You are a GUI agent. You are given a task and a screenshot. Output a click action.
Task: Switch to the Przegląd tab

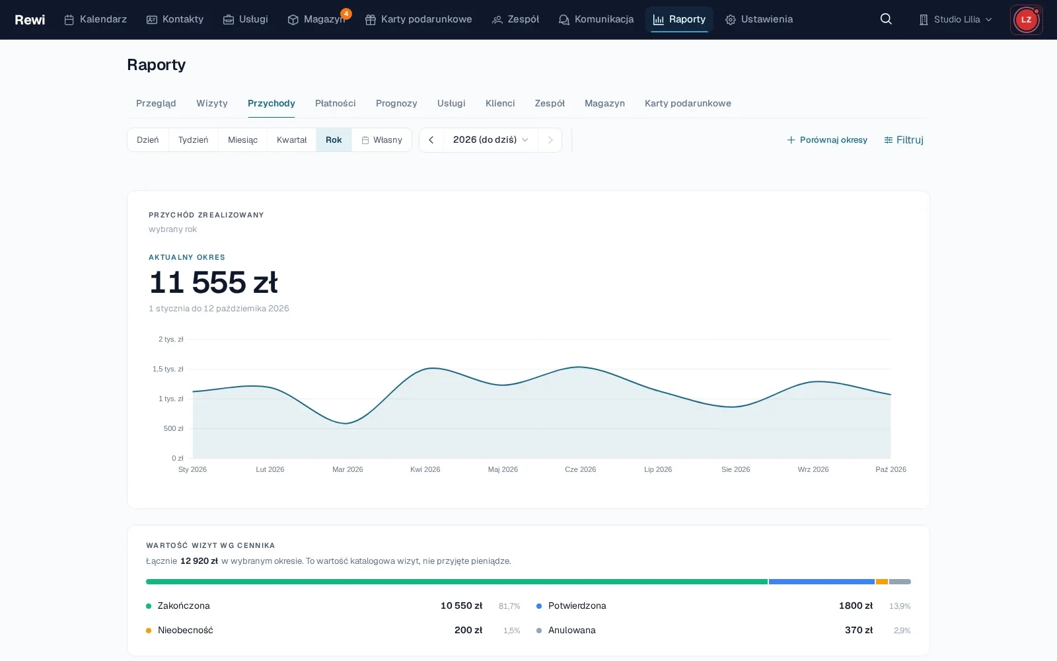(x=156, y=103)
